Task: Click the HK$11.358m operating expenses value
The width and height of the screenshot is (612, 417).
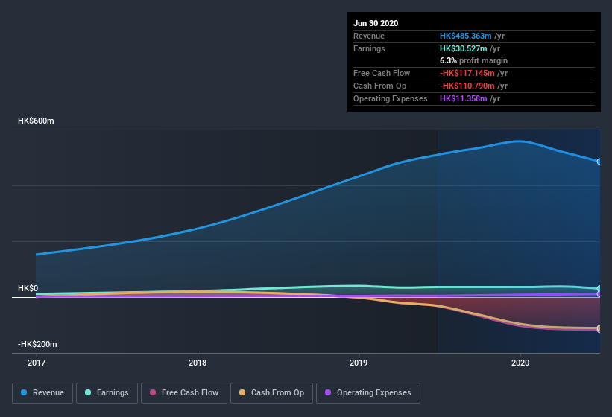Action: pos(464,98)
